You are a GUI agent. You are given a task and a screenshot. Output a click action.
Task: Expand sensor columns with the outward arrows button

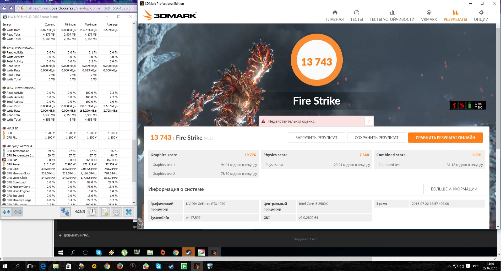click(7, 212)
